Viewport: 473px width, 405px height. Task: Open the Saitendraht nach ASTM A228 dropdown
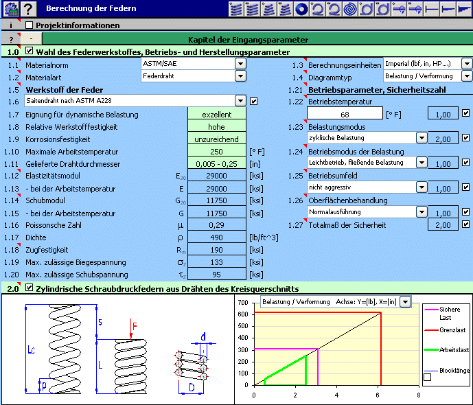coord(240,101)
